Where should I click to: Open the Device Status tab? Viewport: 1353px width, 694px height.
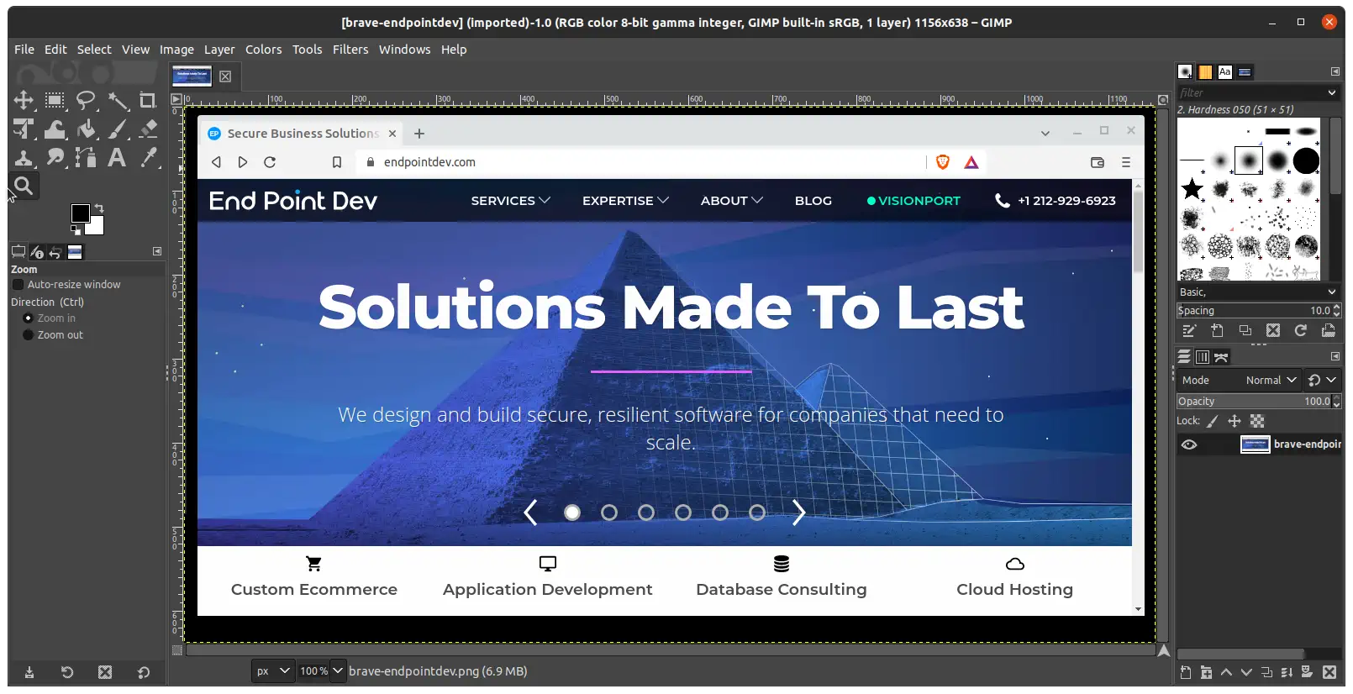[37, 252]
